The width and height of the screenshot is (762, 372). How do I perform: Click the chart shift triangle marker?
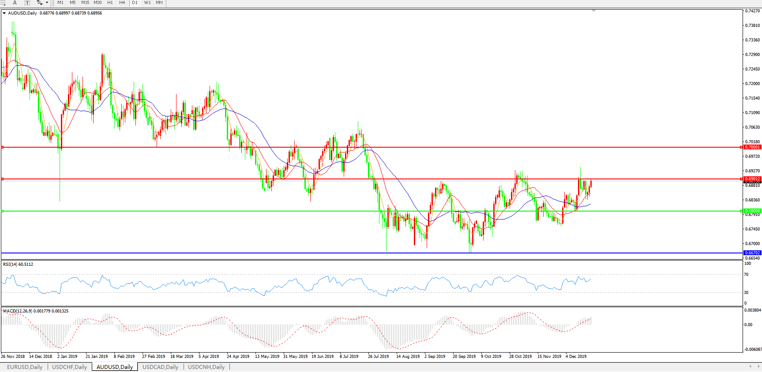[593, 11]
